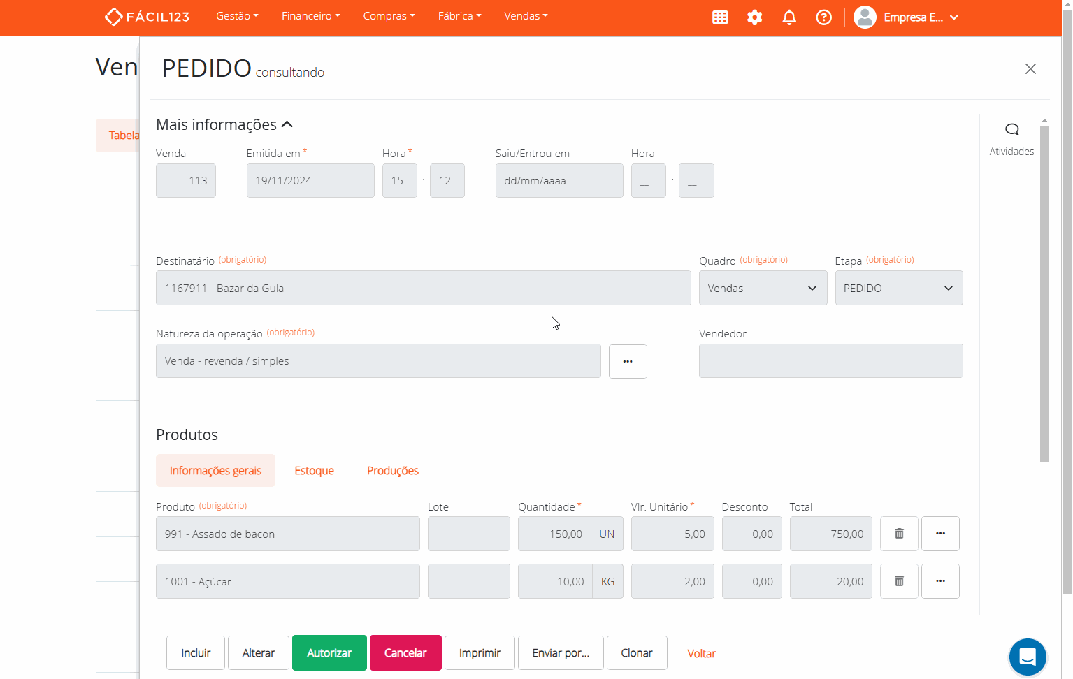Delete the Assado de bacon product row
Image resolution: width=1073 pixels, height=679 pixels.
(x=899, y=534)
